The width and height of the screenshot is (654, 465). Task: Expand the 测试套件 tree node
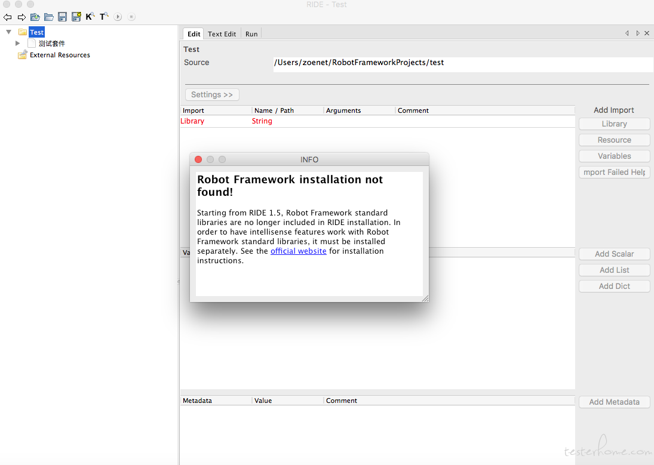[17, 43]
